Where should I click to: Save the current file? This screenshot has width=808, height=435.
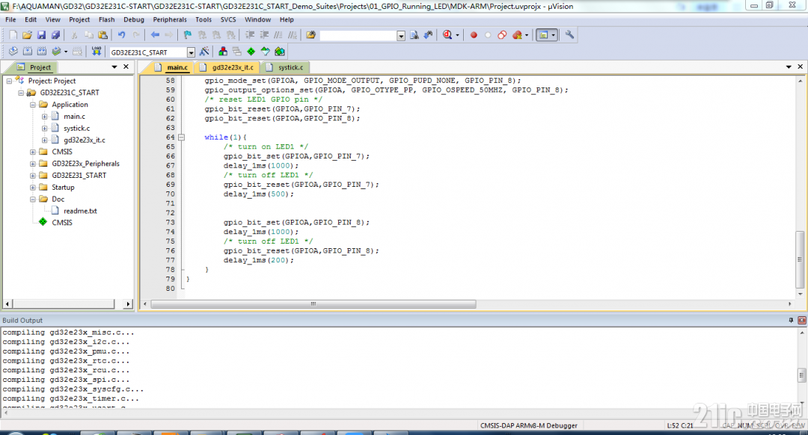41,35
